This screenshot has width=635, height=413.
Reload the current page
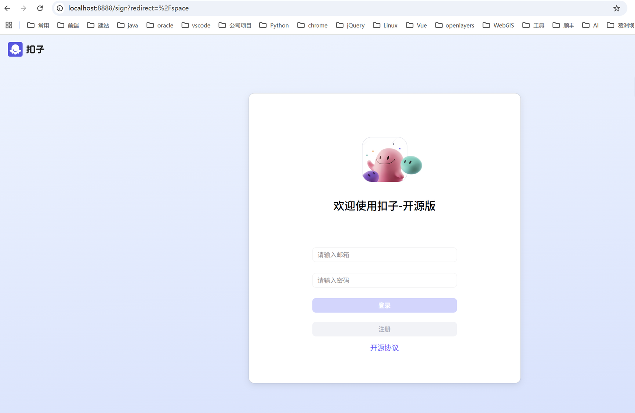click(39, 8)
